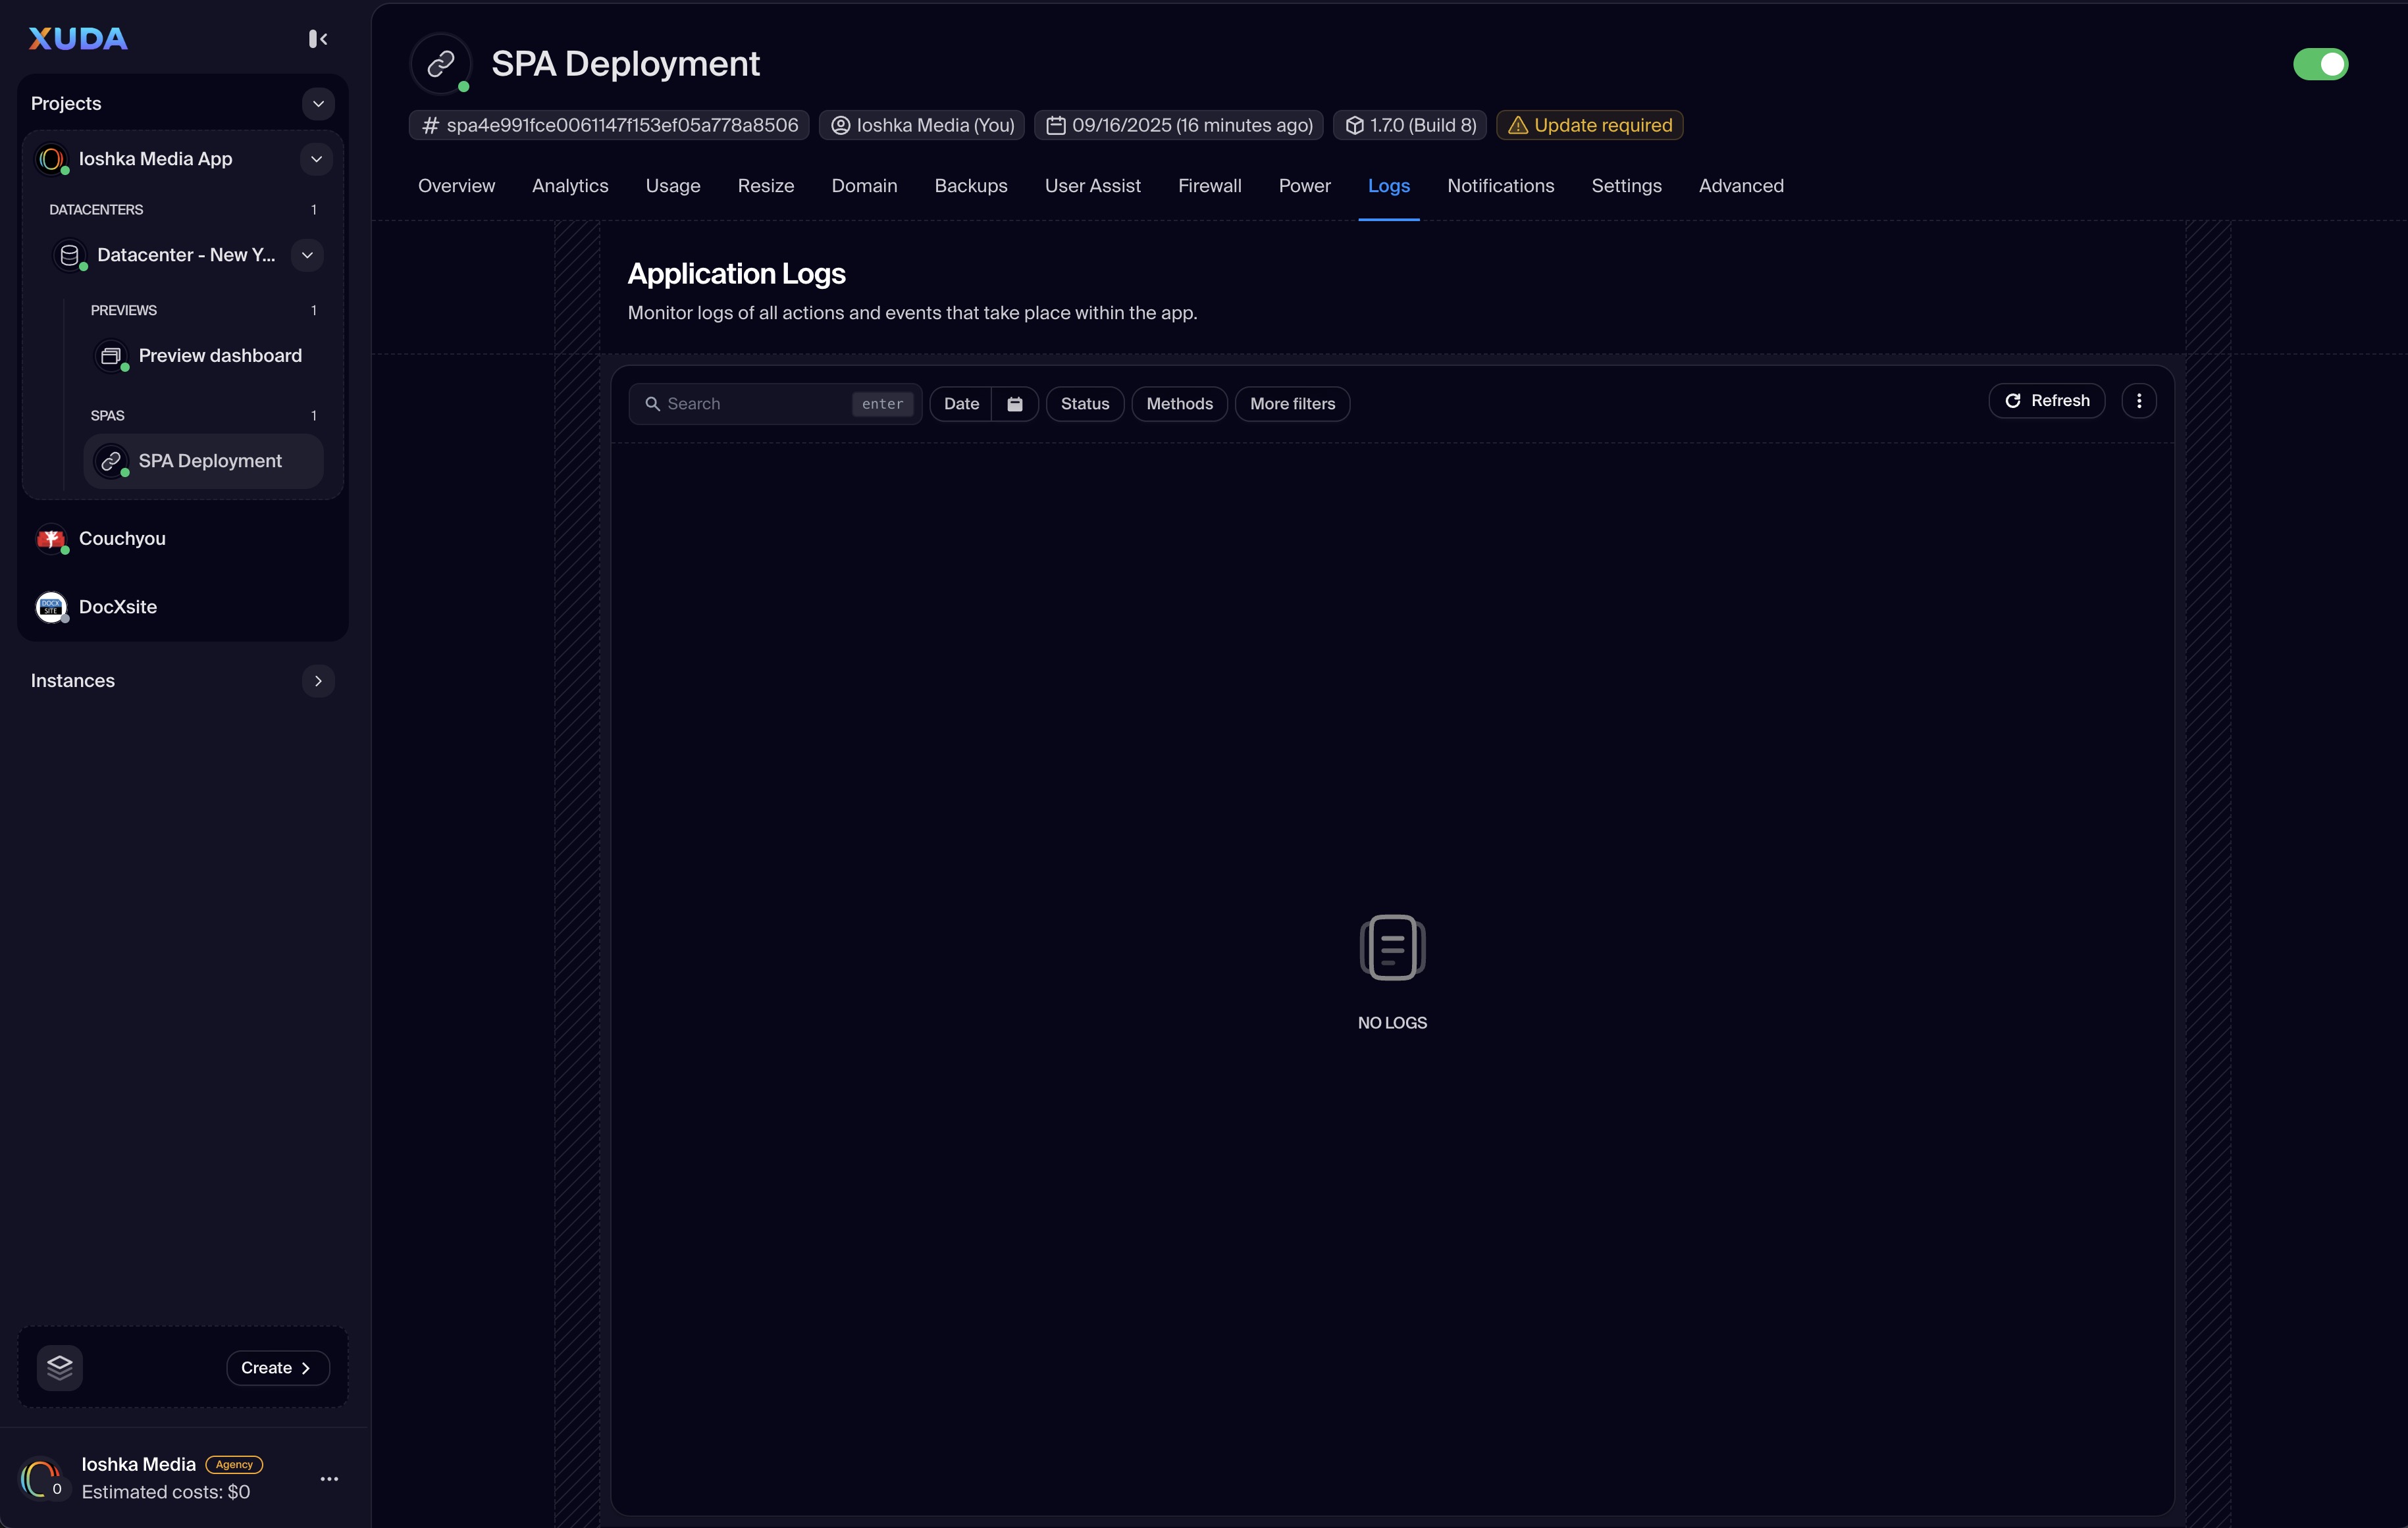2408x1528 pixels.
Task: Collapse the Ioshka Media App project
Action: (x=316, y=159)
